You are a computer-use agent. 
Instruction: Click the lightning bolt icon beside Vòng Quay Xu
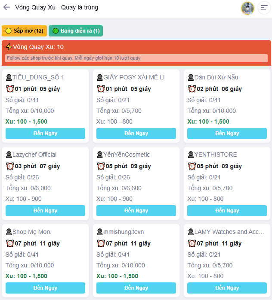9,47
